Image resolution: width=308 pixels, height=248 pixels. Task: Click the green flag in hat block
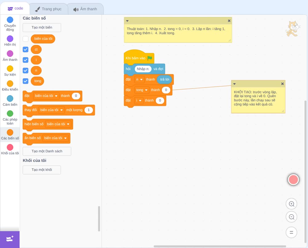[x=150, y=58]
